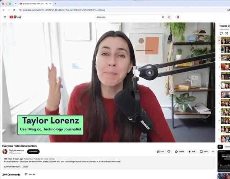
Task: Click the magnifier search button
Action: click(x=169, y=17)
